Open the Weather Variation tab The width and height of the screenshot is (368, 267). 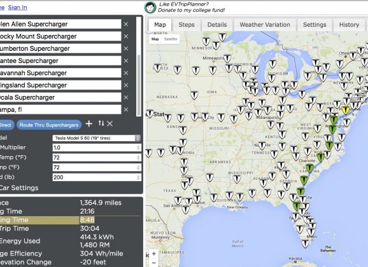265,25
